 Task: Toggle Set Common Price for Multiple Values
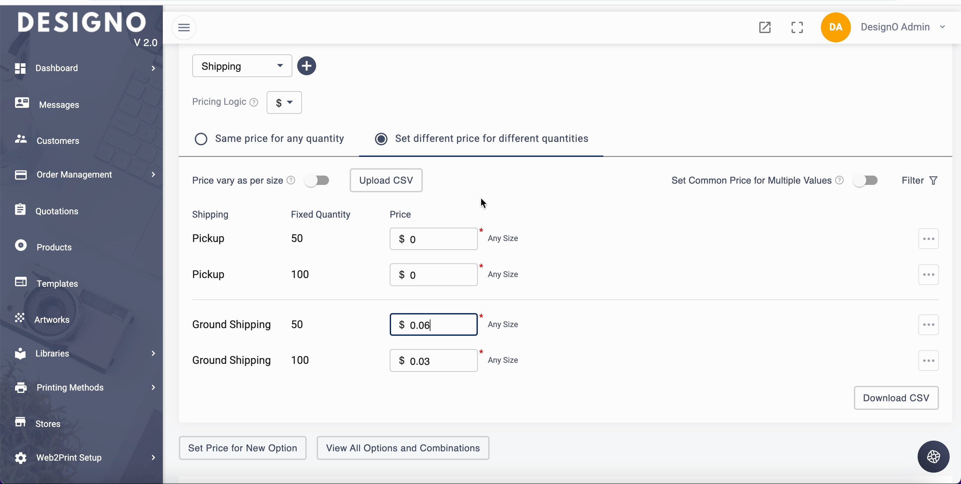[865, 181]
